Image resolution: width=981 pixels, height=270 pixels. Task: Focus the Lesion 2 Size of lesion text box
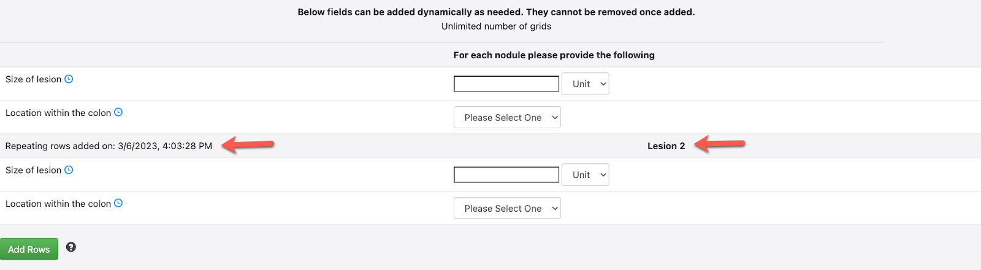[x=506, y=175]
